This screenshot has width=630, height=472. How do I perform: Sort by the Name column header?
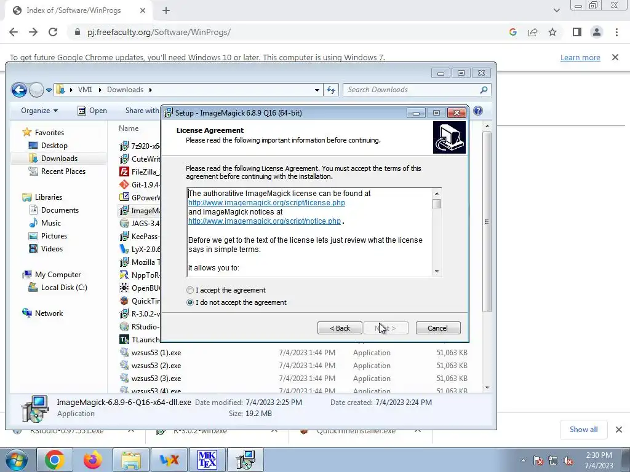pos(129,128)
